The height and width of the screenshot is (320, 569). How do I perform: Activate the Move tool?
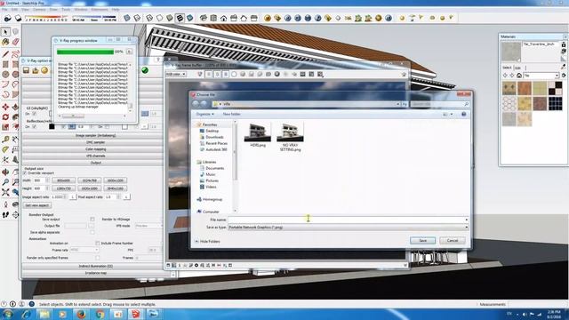(5, 107)
